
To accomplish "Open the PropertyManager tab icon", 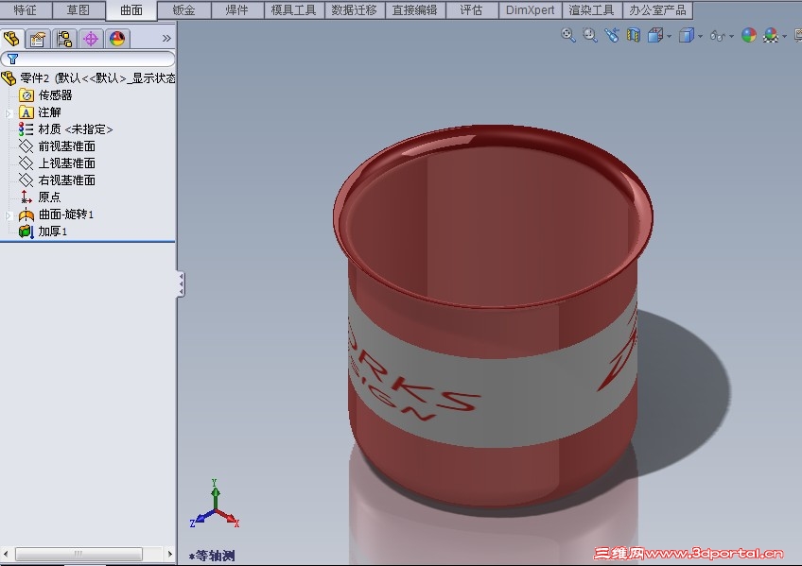I will pos(38,39).
